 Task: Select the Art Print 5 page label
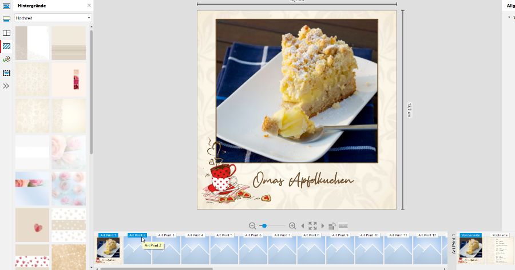pos(224,235)
